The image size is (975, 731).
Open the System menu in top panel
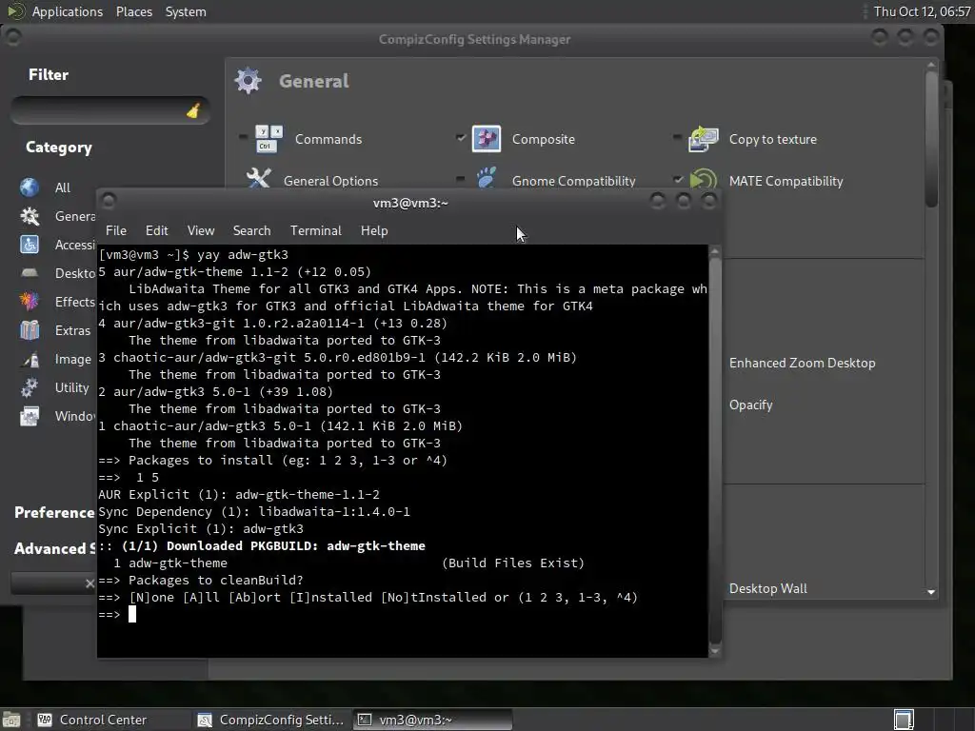[186, 11]
